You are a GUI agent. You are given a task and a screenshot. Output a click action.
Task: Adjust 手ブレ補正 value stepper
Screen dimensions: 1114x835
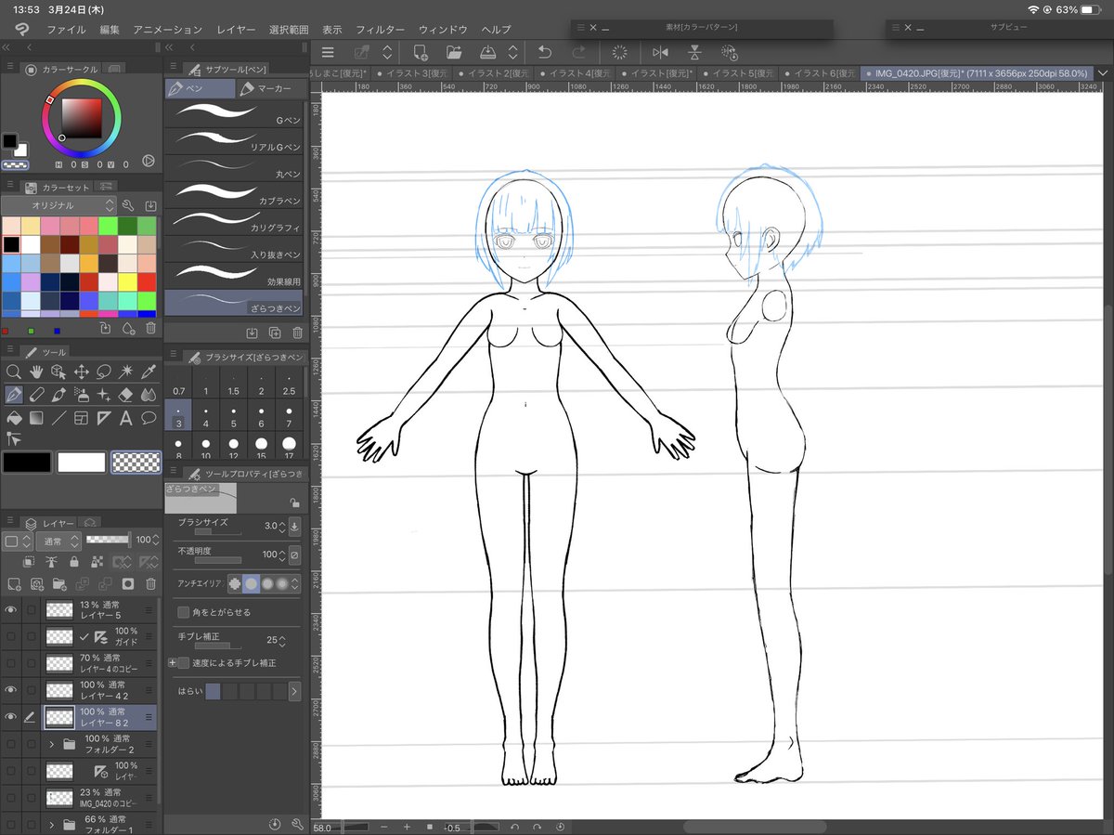pos(282,640)
